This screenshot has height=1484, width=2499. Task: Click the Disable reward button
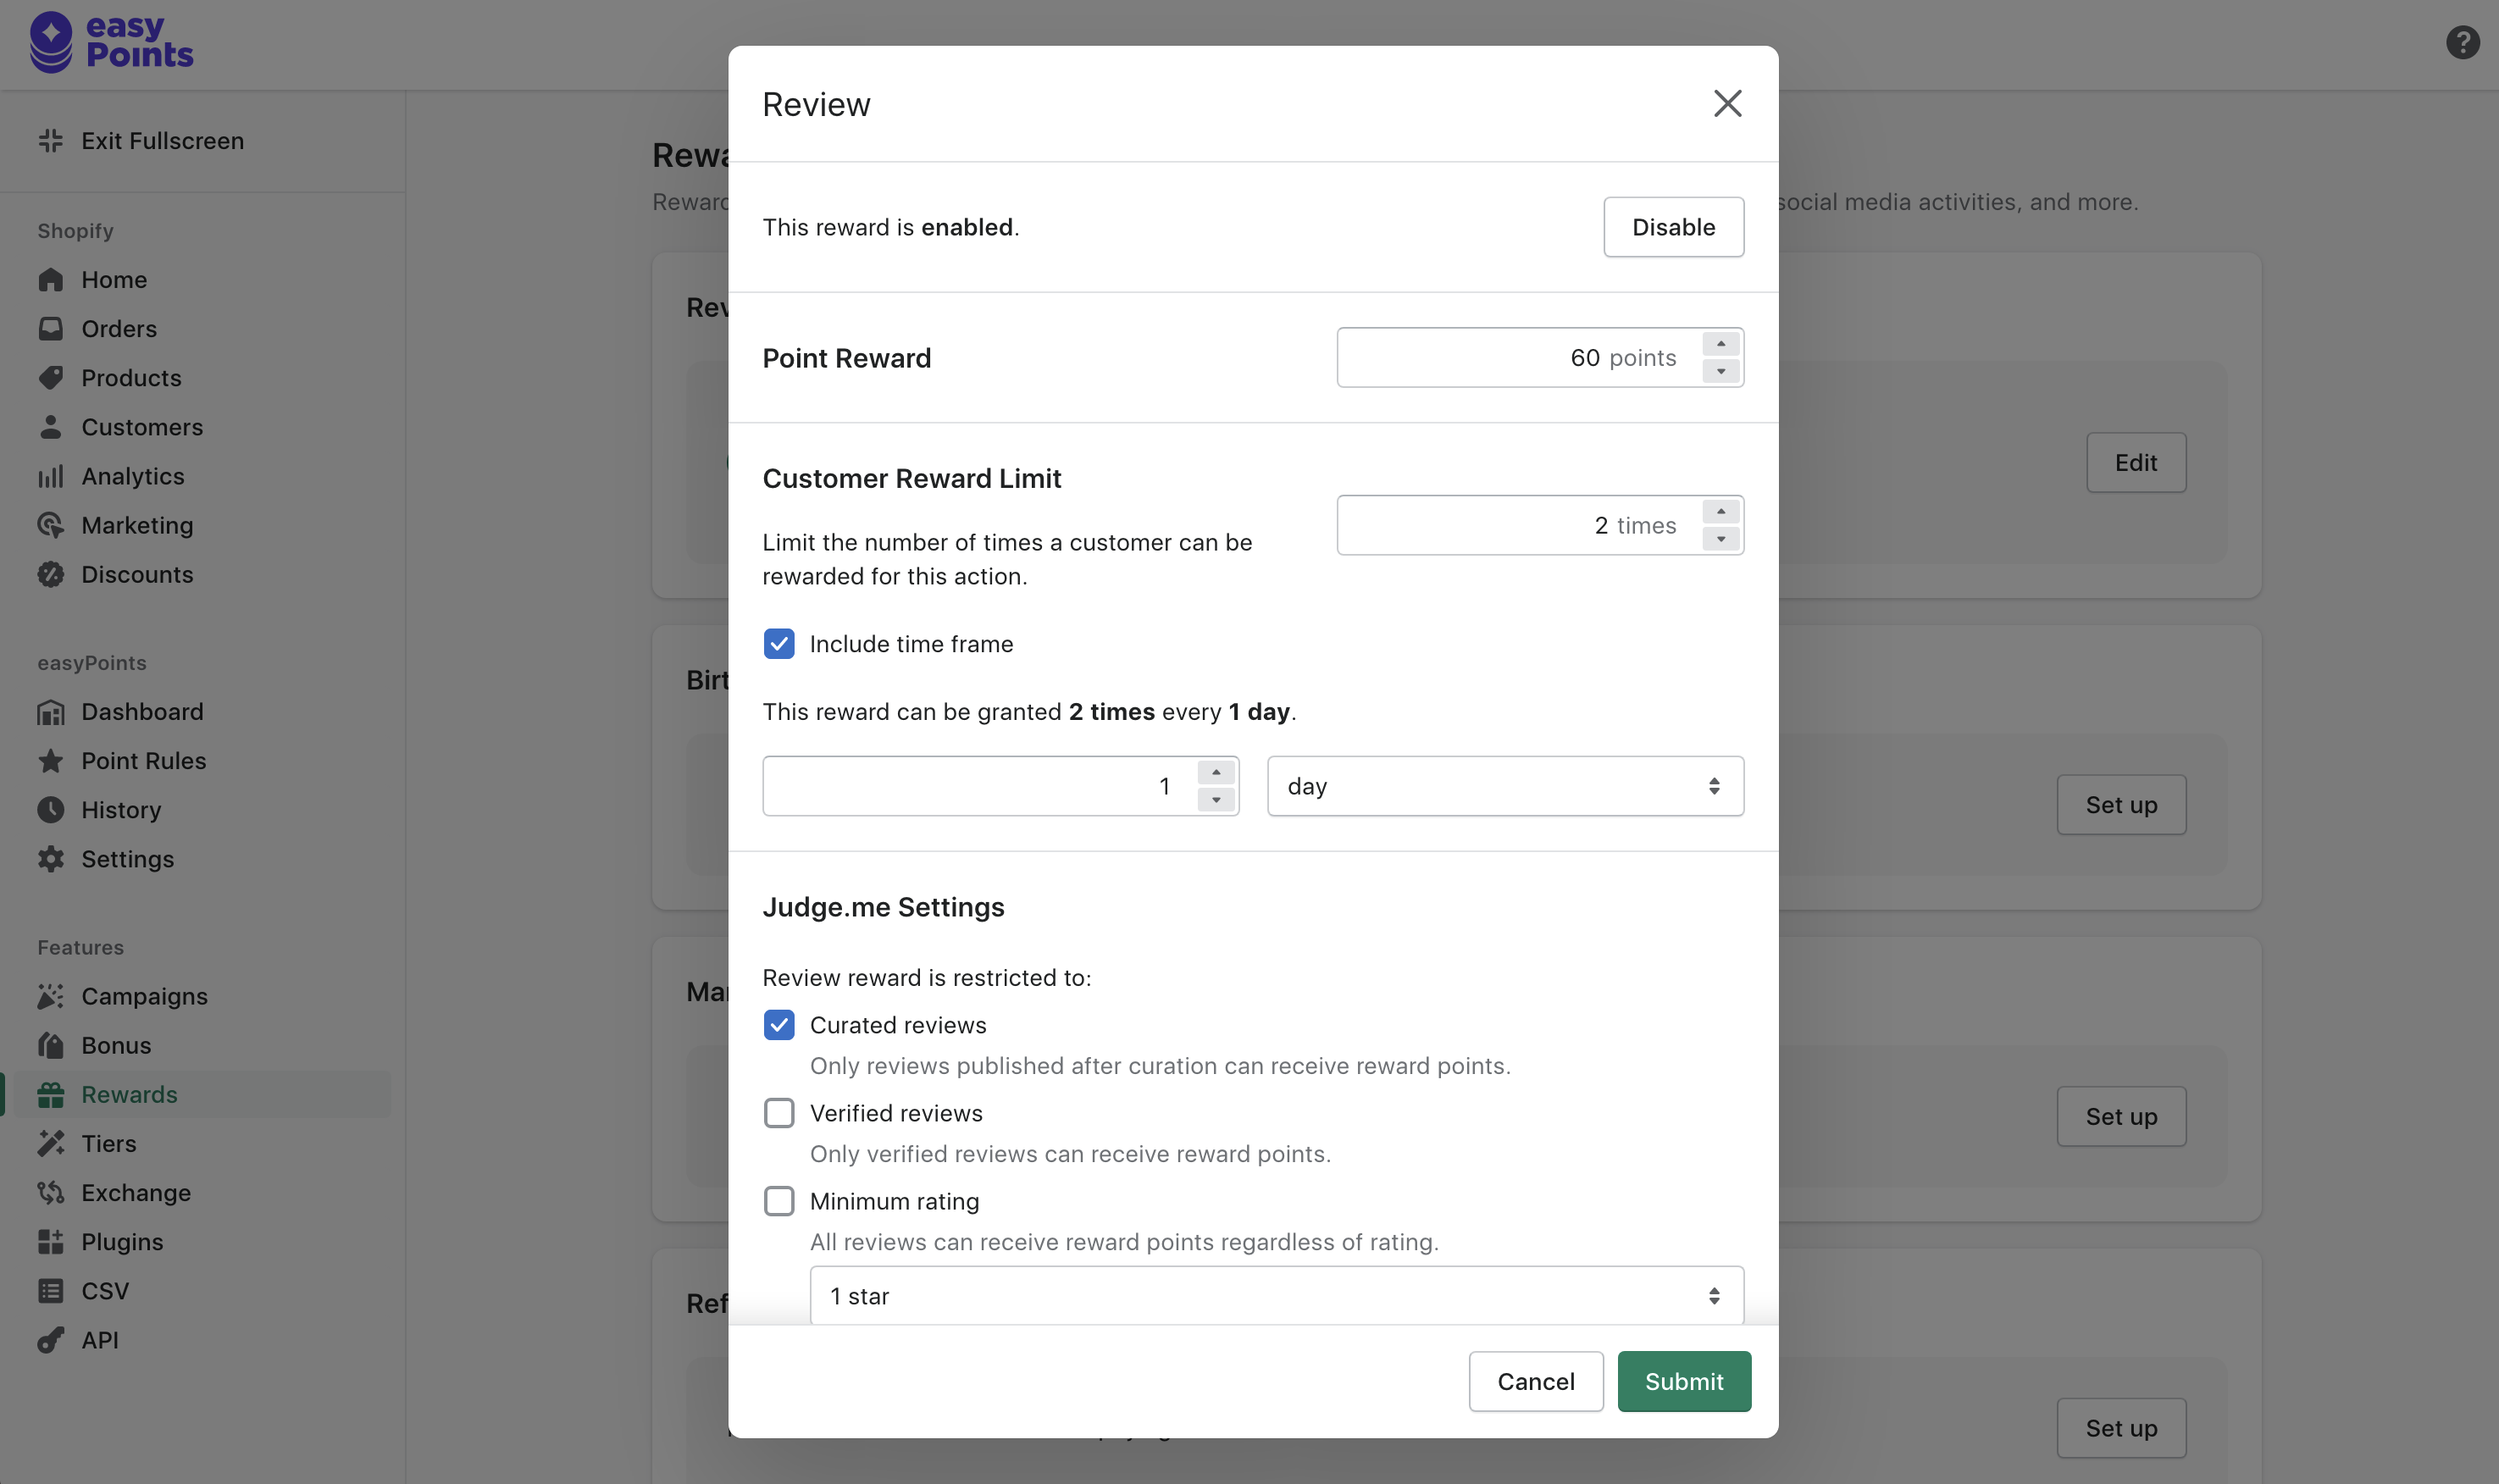[1673, 227]
